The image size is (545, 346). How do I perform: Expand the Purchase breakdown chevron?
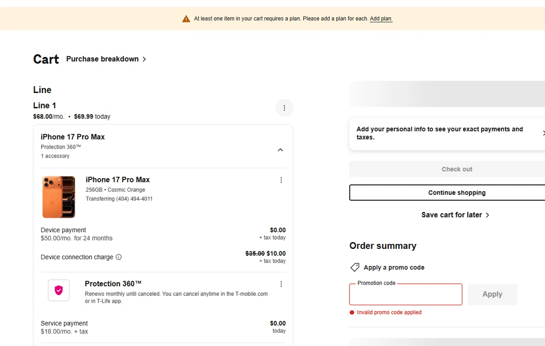point(144,59)
